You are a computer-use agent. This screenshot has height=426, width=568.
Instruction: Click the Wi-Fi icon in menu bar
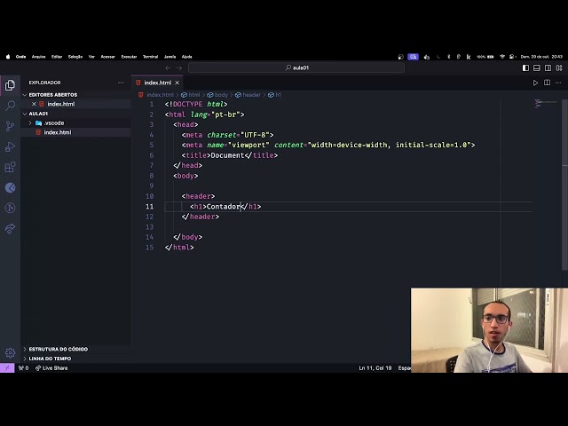[502, 57]
